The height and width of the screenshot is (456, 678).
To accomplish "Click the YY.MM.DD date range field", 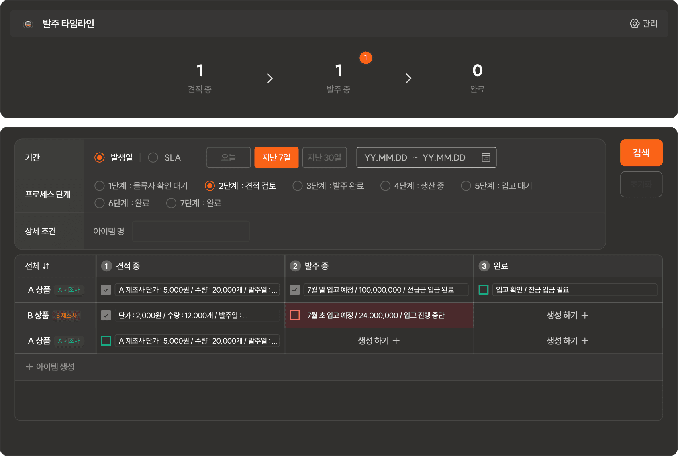I will click(x=427, y=157).
